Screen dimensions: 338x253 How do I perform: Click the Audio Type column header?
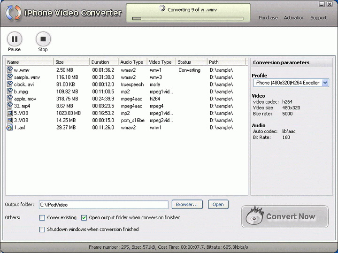coord(132,62)
